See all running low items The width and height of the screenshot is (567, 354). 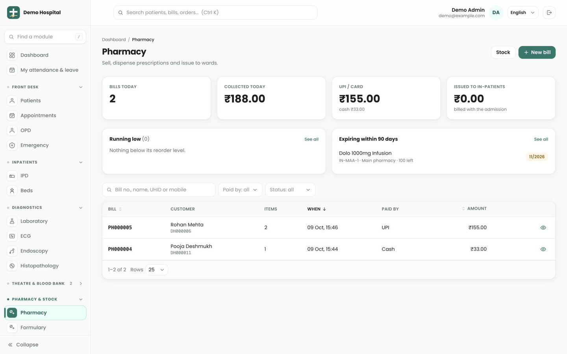[x=311, y=139]
